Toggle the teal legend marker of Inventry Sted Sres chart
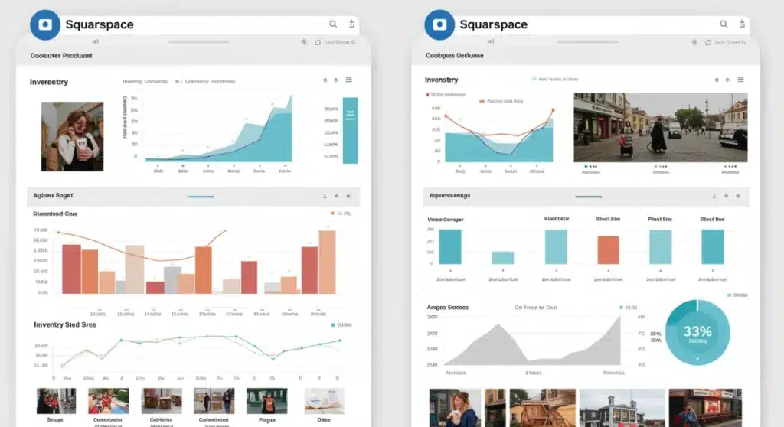Image resolution: width=784 pixels, height=427 pixels. click(332, 325)
